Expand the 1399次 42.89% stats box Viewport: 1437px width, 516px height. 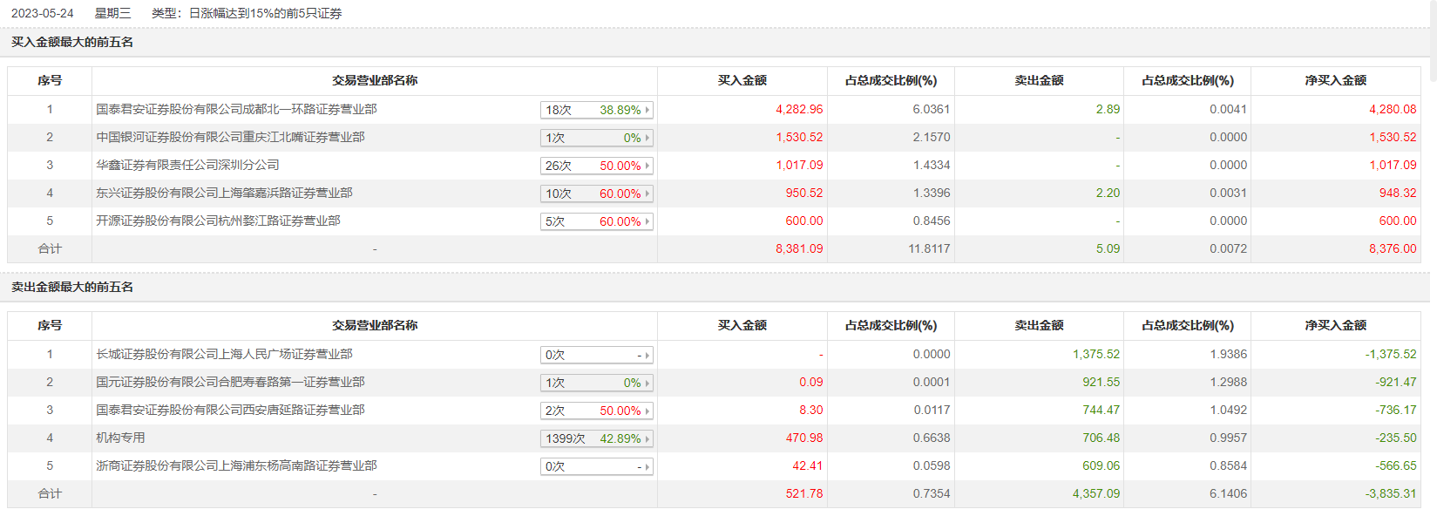[x=596, y=438]
